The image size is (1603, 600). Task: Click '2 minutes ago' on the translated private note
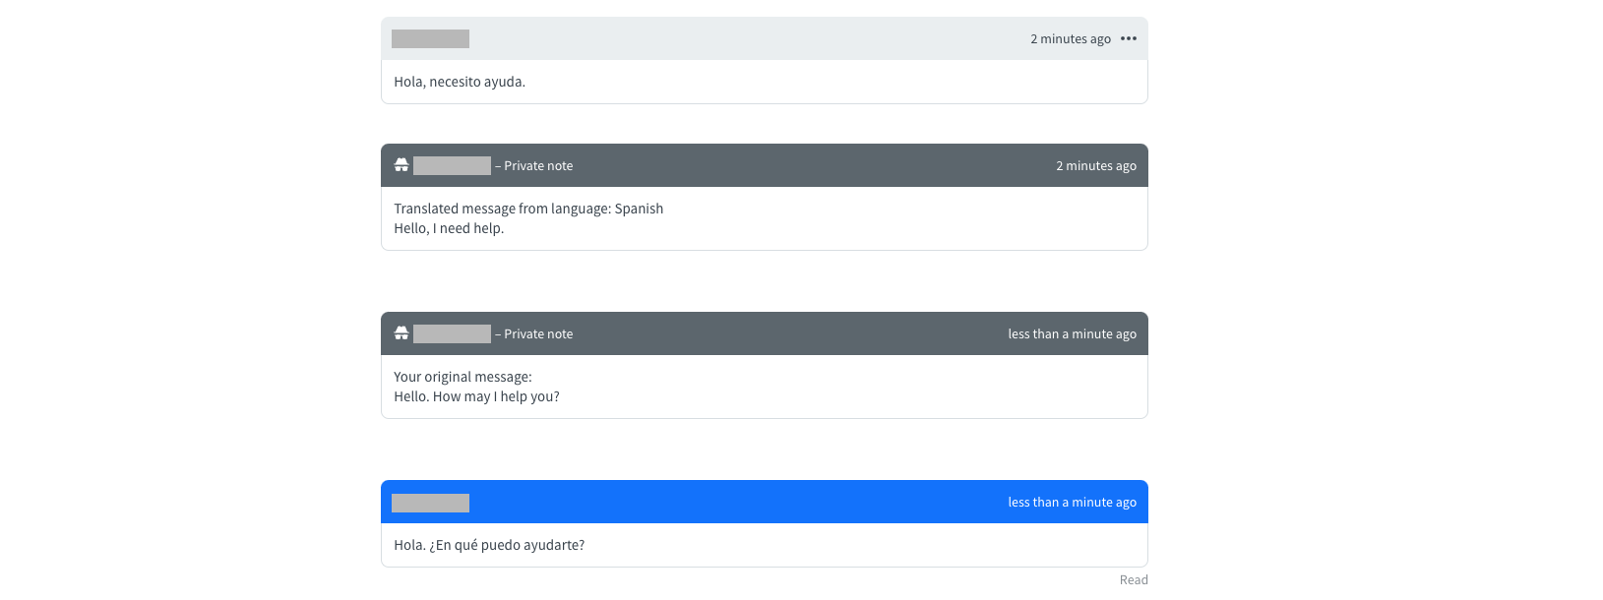pos(1095,166)
